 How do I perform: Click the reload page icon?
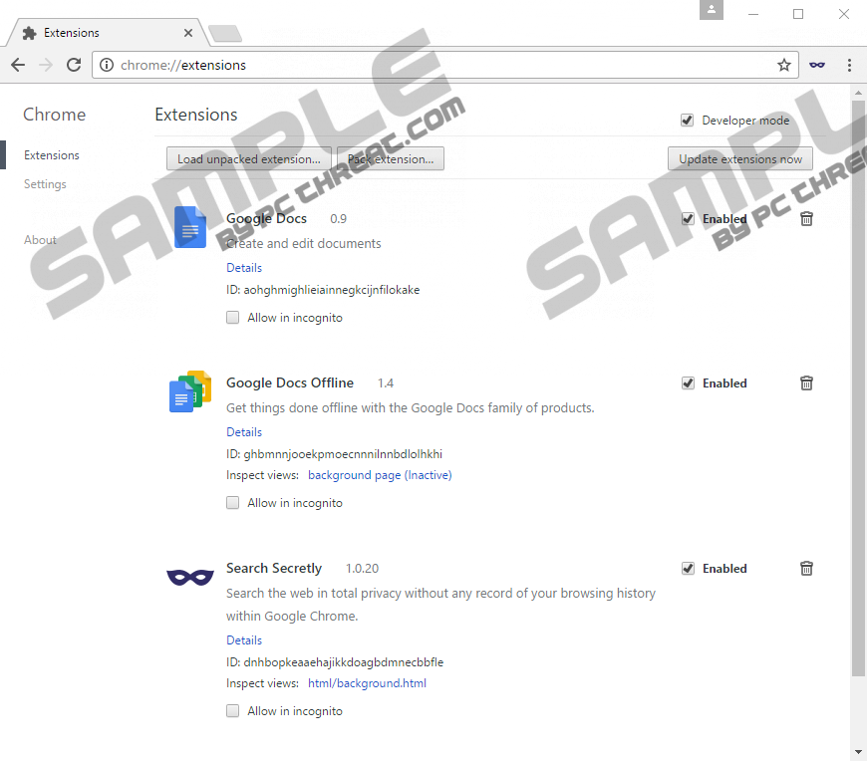pyautogui.click(x=74, y=65)
